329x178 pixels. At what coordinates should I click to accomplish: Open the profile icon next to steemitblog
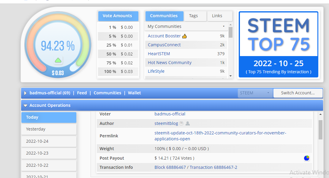point(188,123)
